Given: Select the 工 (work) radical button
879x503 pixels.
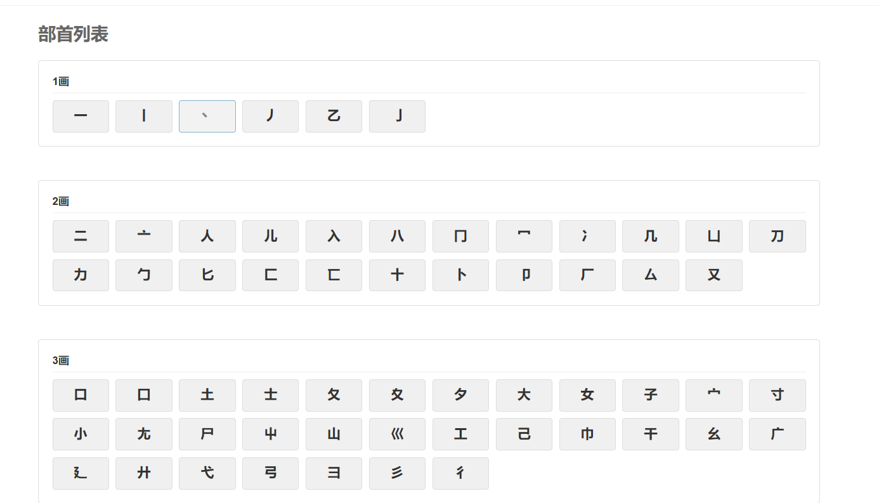Looking at the screenshot, I should (x=460, y=434).
